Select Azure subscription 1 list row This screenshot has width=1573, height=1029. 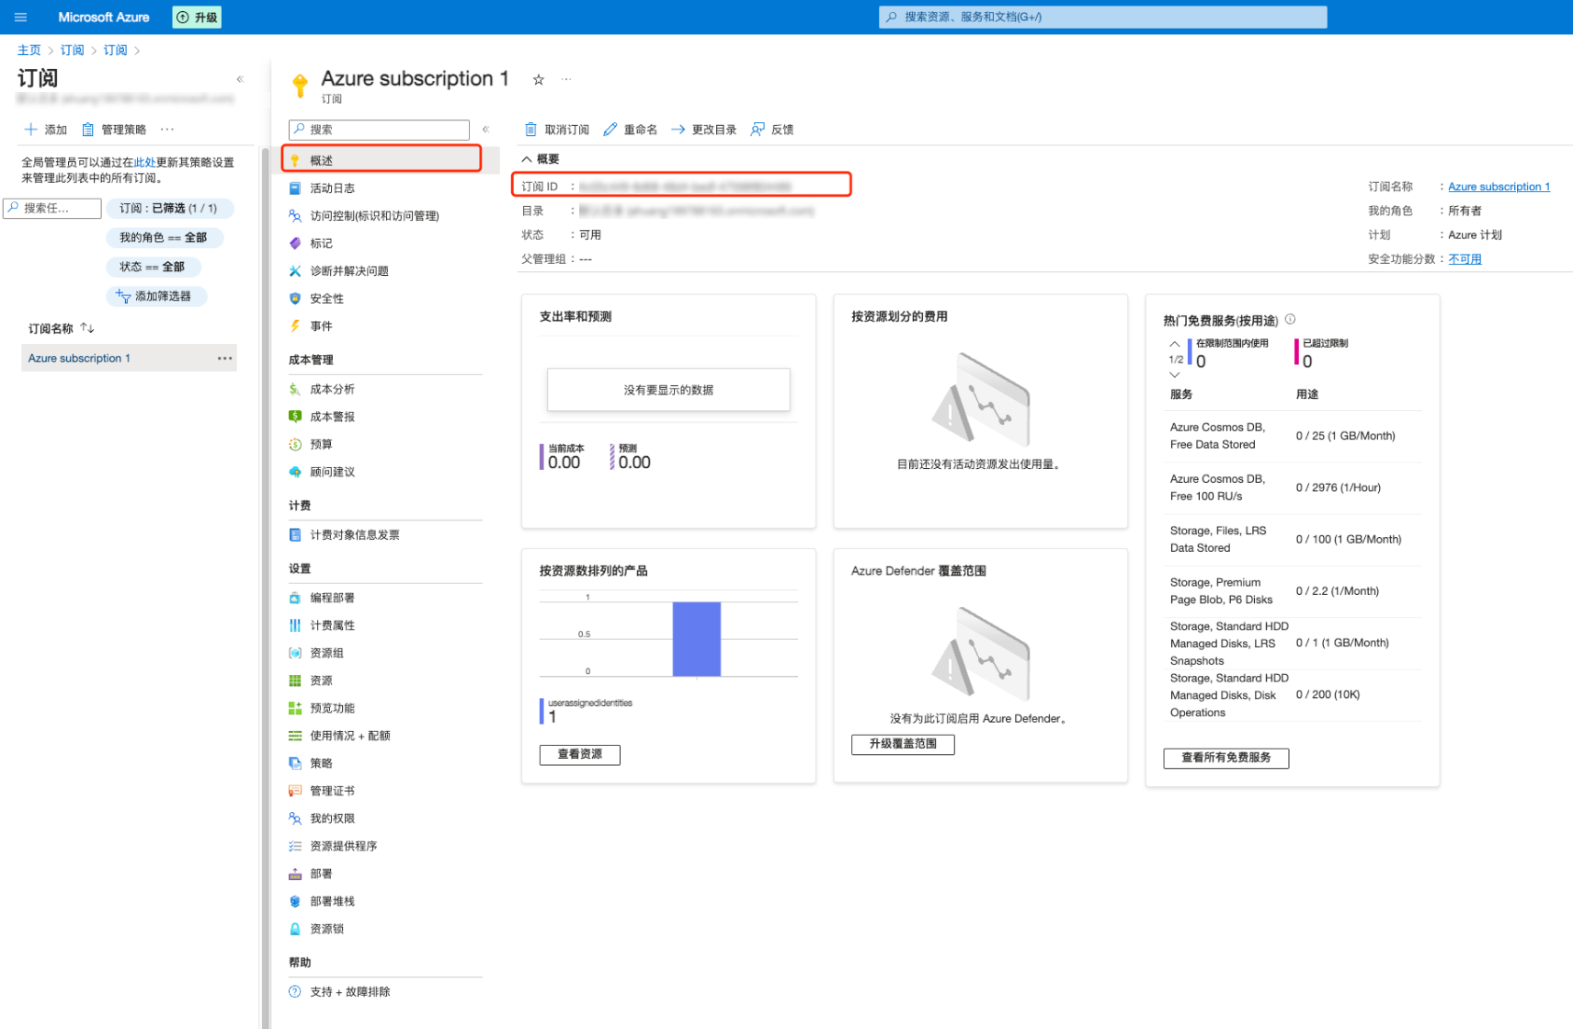pos(129,358)
